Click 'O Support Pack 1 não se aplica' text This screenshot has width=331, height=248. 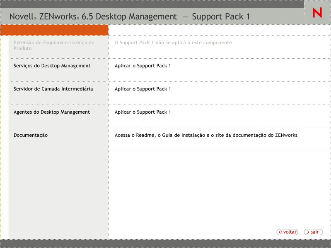point(173,43)
